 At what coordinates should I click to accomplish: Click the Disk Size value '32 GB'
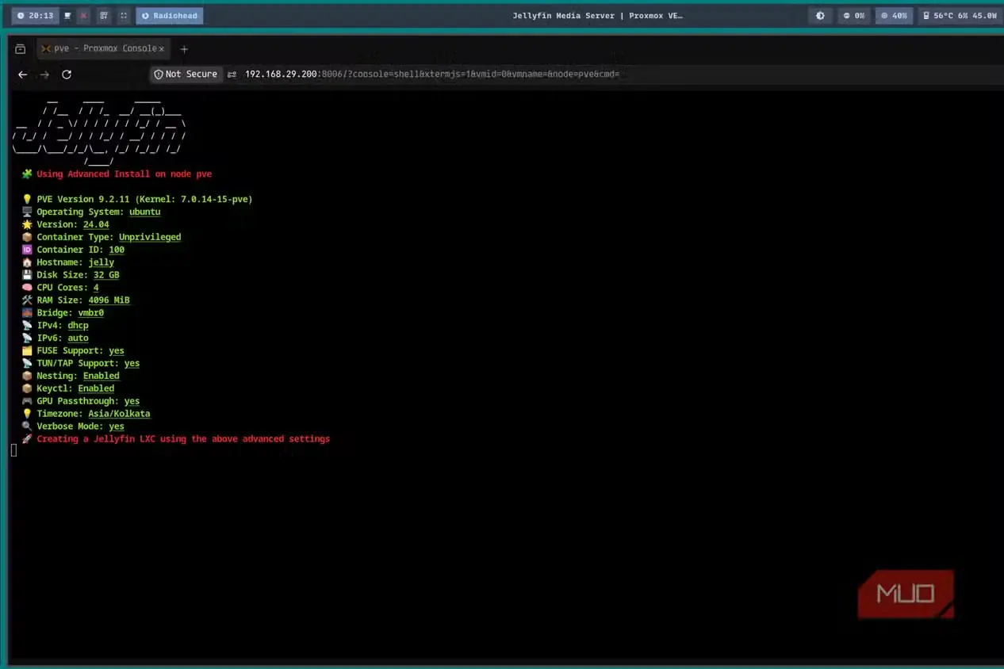(106, 275)
